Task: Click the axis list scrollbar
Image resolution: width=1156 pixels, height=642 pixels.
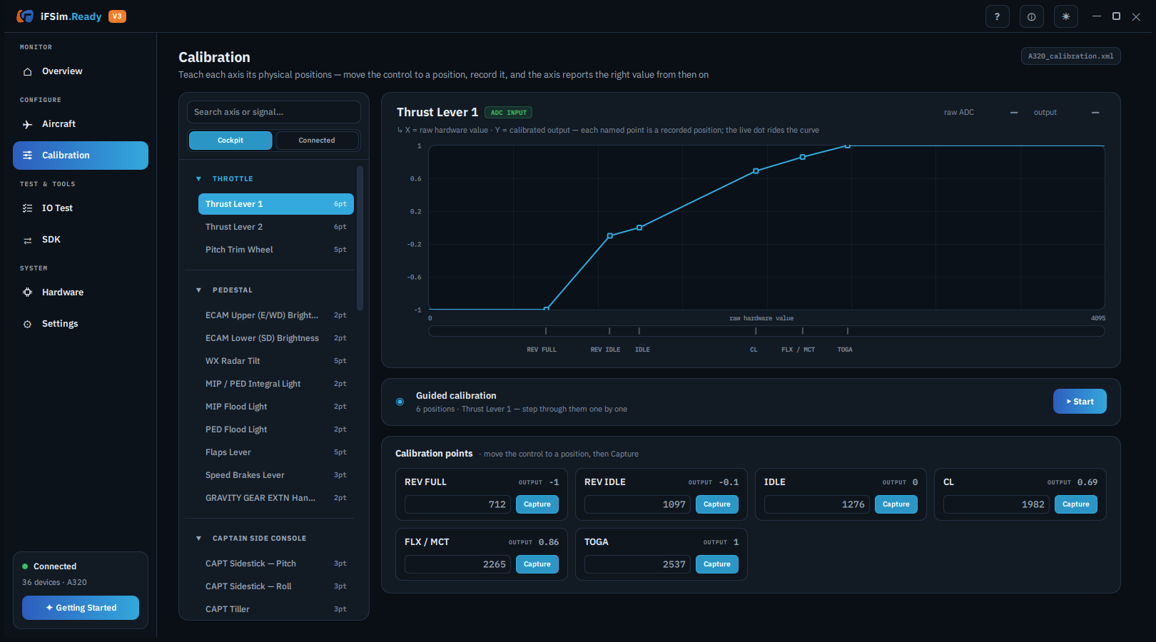Action: (360, 238)
